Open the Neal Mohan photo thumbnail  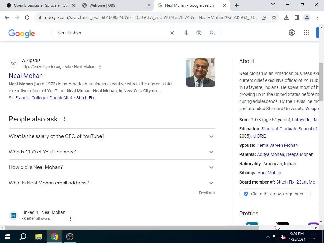[200, 72]
